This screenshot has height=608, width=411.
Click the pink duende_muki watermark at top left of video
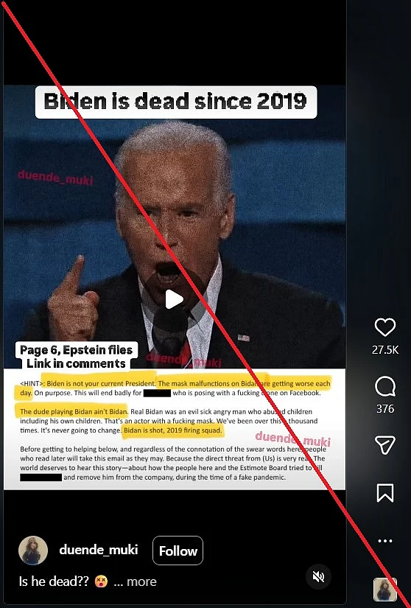(55, 178)
